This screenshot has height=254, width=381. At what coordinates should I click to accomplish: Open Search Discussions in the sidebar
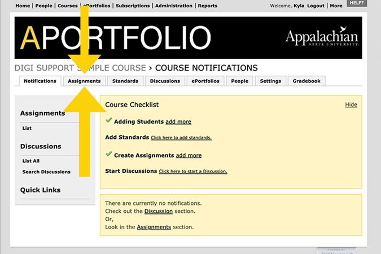tap(46, 172)
